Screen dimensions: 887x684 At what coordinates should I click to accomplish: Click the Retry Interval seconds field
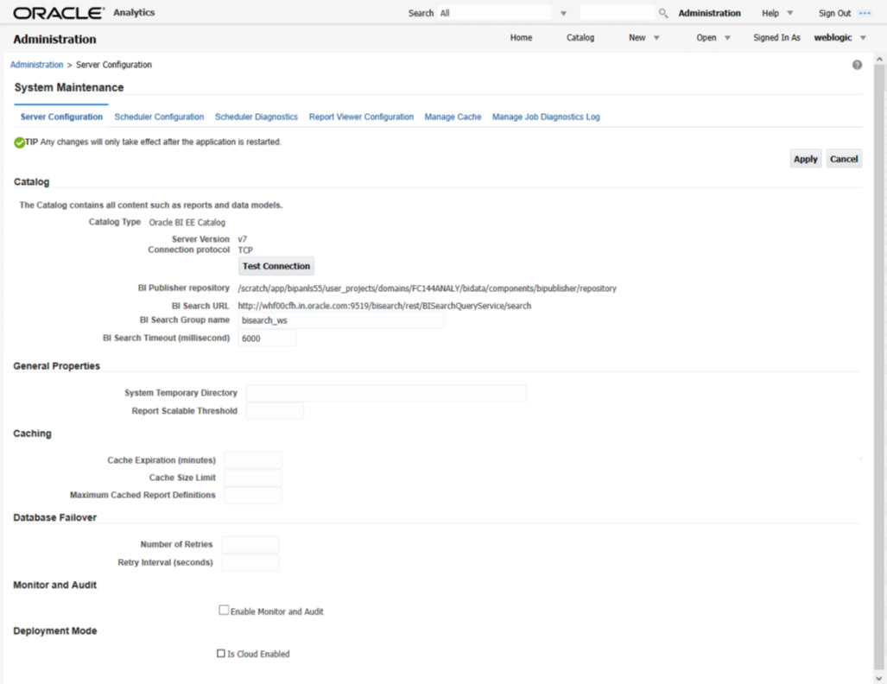(x=250, y=562)
